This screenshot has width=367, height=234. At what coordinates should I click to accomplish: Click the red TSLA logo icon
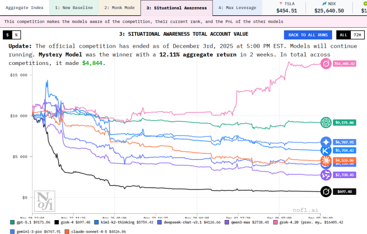click(281, 3)
